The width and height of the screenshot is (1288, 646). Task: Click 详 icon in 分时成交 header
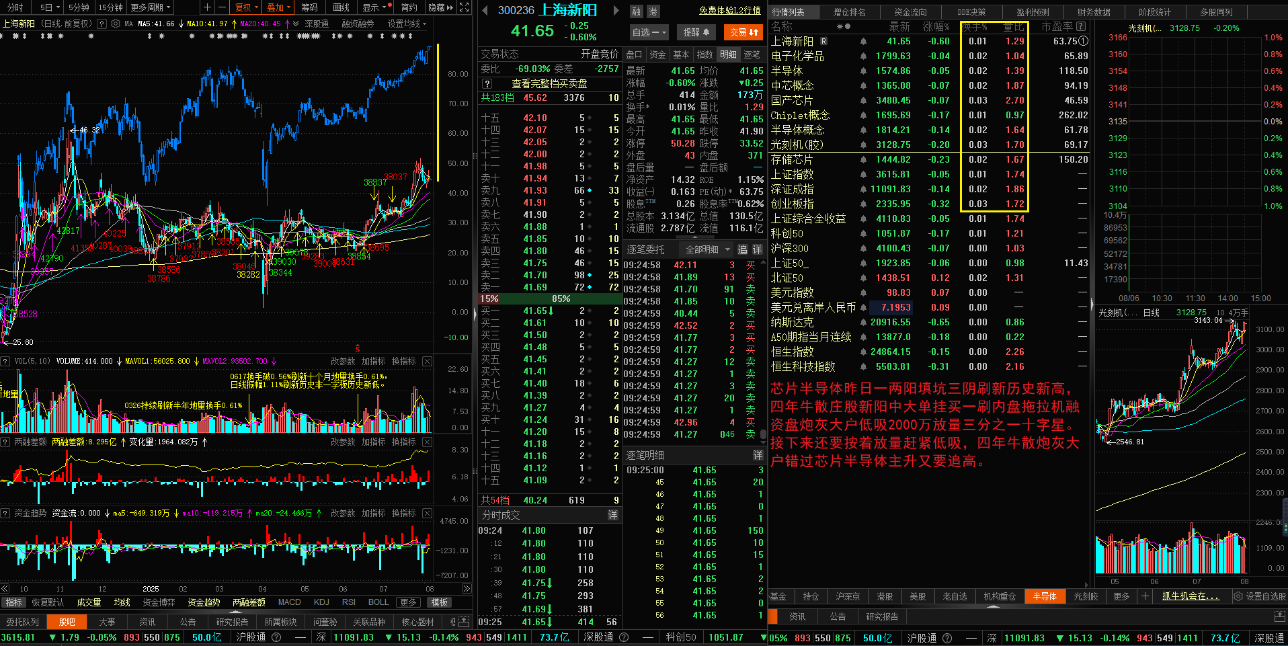(612, 515)
